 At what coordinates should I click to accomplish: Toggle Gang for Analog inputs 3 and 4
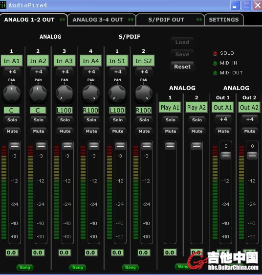point(78,268)
